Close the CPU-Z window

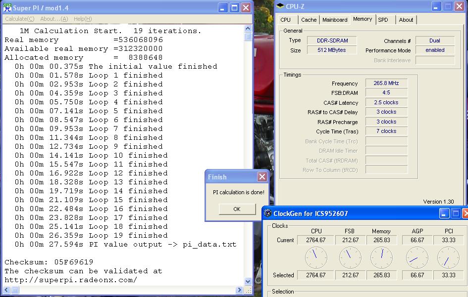point(459,6)
